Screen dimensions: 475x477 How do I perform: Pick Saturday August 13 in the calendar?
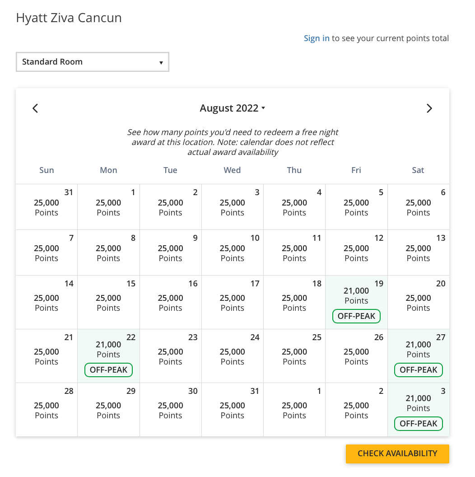[x=418, y=253]
